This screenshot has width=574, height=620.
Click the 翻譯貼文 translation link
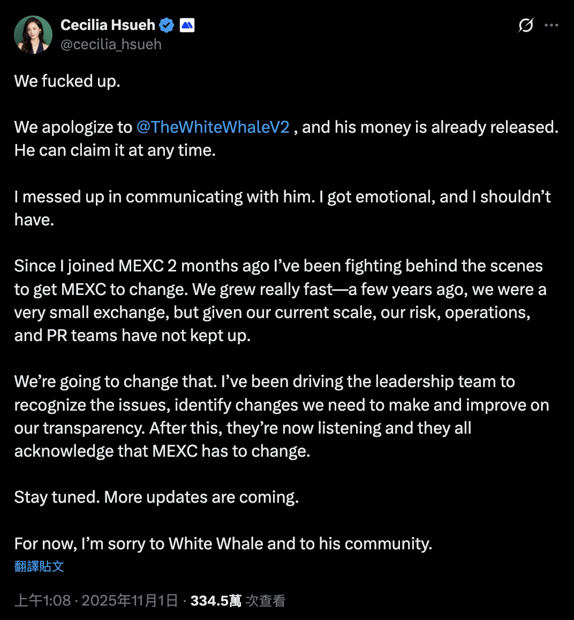coord(38,566)
